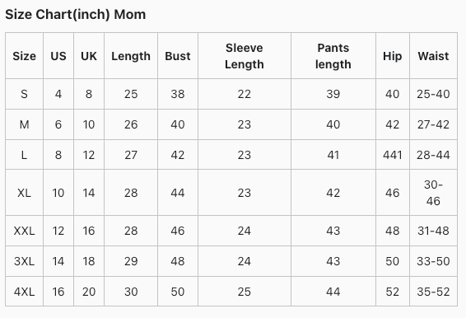
Task: Click the US column header
Action: tap(58, 56)
